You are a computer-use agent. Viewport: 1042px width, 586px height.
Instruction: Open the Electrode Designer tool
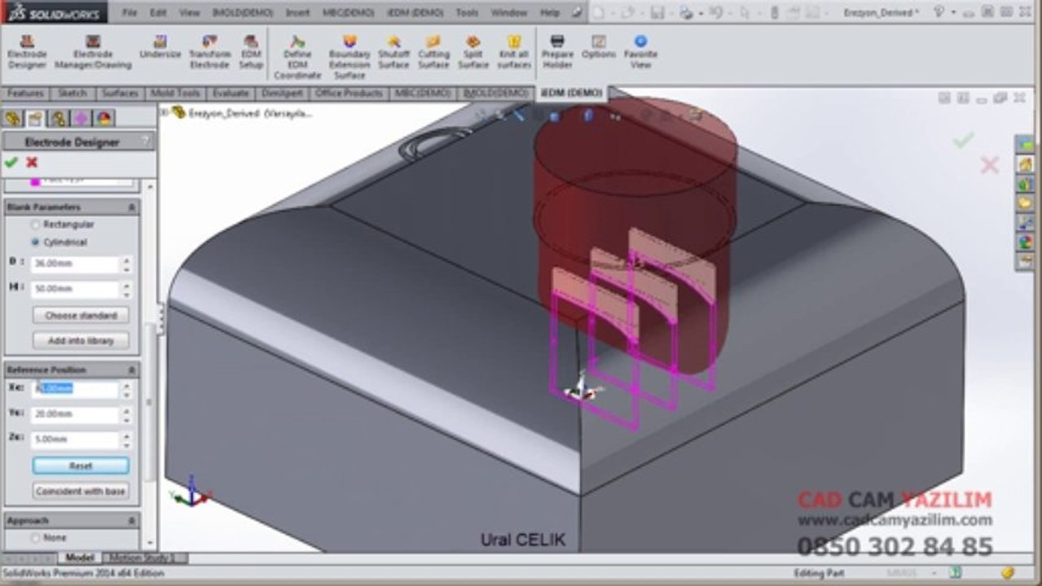(27, 52)
